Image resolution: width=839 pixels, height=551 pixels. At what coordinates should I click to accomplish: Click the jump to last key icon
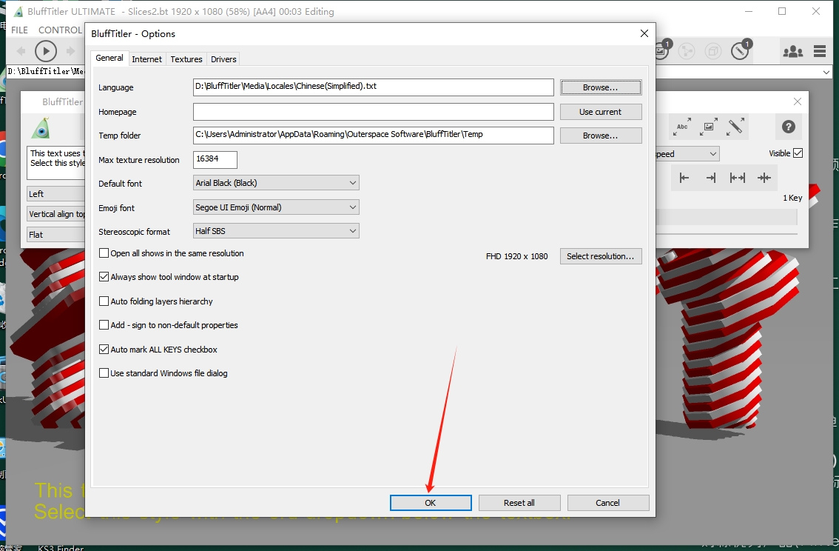click(x=710, y=178)
